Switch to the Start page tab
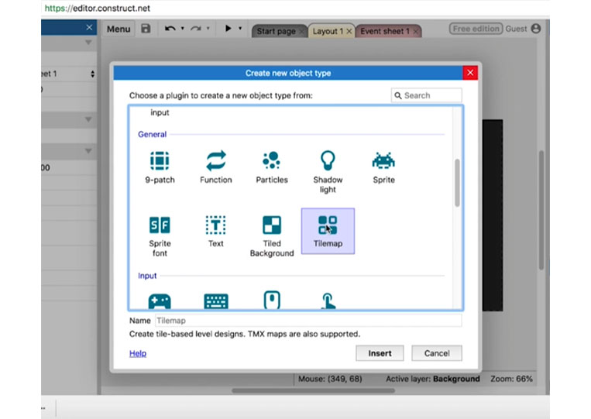The width and height of the screenshot is (591, 419). coord(276,31)
